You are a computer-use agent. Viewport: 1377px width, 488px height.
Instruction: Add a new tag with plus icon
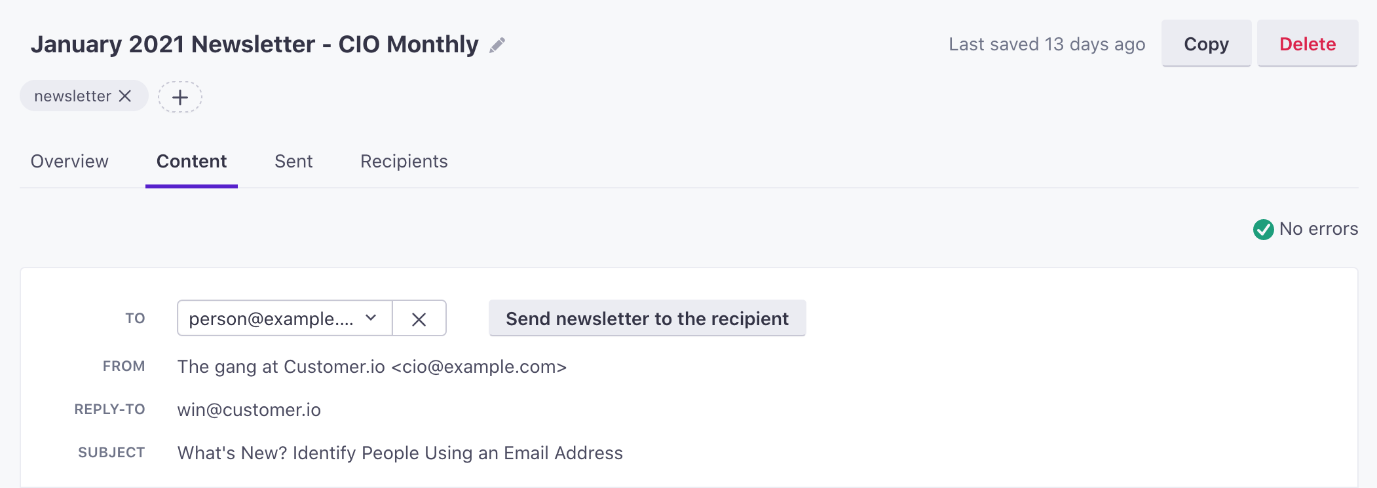(x=180, y=97)
